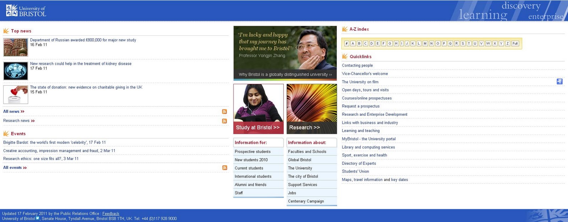Image resolution: width=568 pixels, height=222 pixels.
Task: Go to International students
Action: (253, 176)
